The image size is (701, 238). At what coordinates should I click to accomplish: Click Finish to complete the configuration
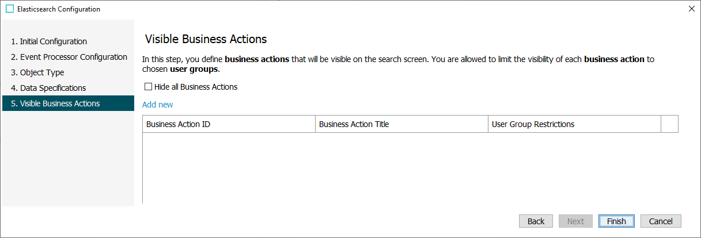pos(616,221)
